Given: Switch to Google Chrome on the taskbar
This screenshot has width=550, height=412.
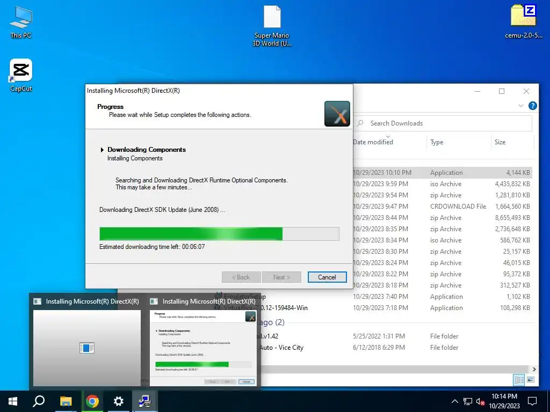Looking at the screenshot, I should [92, 401].
